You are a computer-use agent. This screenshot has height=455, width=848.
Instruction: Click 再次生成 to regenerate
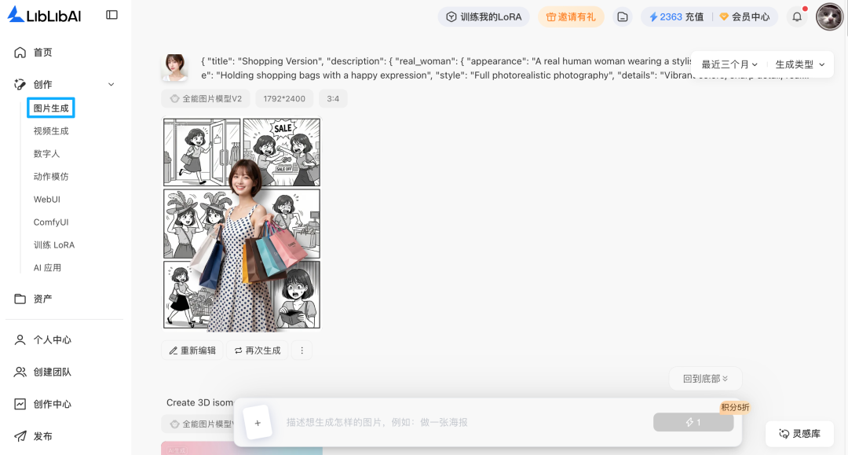click(258, 350)
